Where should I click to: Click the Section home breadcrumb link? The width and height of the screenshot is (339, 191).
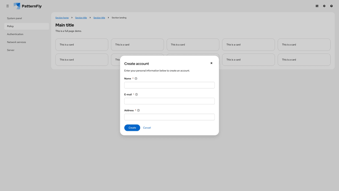pyautogui.click(x=62, y=18)
